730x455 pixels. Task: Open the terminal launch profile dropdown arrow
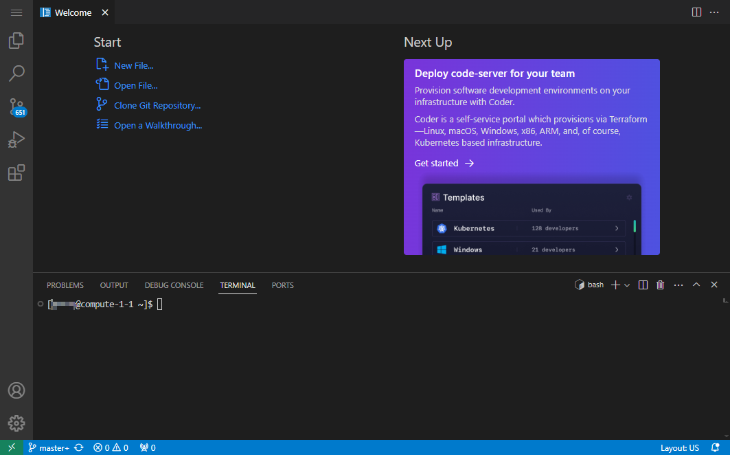click(x=626, y=285)
